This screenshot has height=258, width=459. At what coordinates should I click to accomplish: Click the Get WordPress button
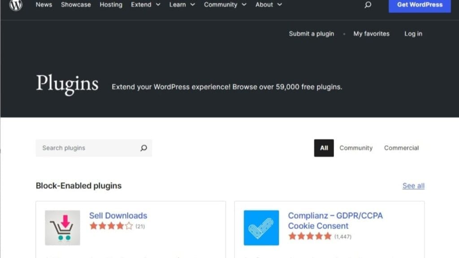tap(419, 5)
